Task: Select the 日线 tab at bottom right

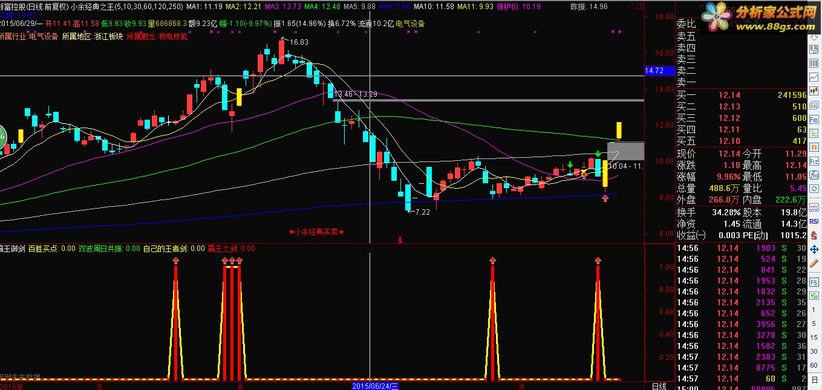Action: point(659,386)
